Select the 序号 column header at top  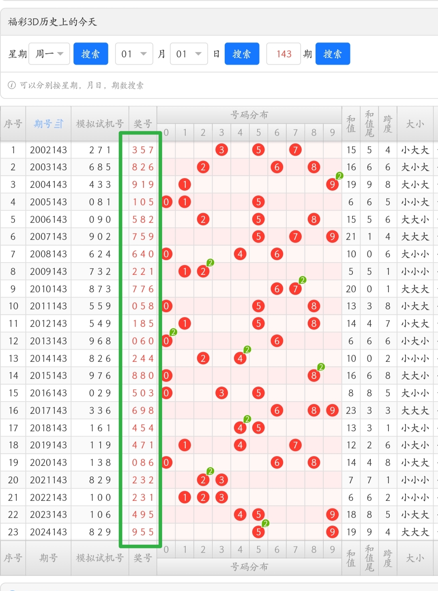[x=13, y=124]
